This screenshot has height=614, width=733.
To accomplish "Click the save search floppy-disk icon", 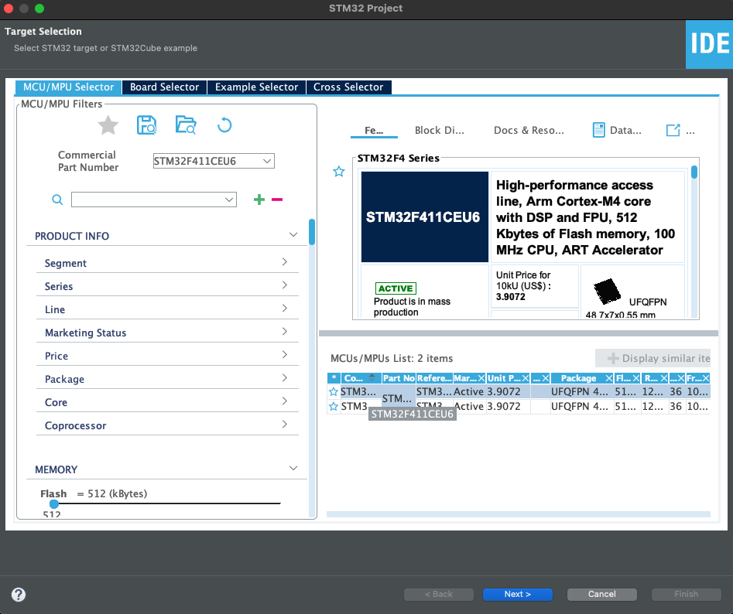I will [146, 125].
